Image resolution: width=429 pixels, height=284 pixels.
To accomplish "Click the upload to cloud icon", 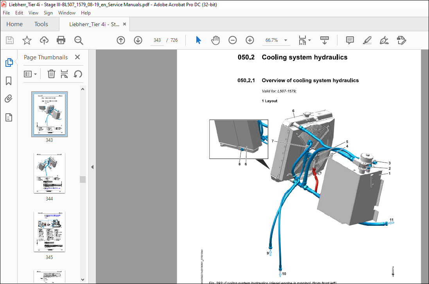I will tap(44, 40).
